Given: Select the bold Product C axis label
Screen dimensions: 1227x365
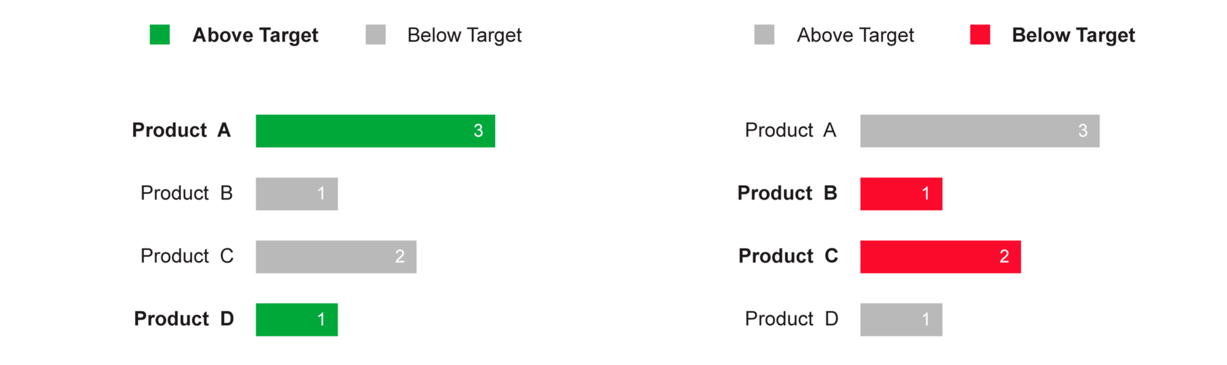Looking at the screenshot, I should pos(788,256).
